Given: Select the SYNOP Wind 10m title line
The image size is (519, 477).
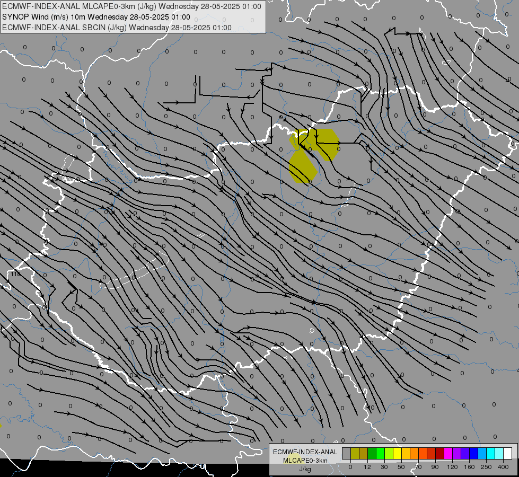Looking at the screenshot, I should point(96,17).
